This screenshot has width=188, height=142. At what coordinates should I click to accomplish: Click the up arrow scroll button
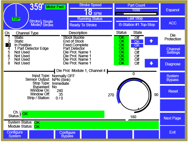pos(151,41)
